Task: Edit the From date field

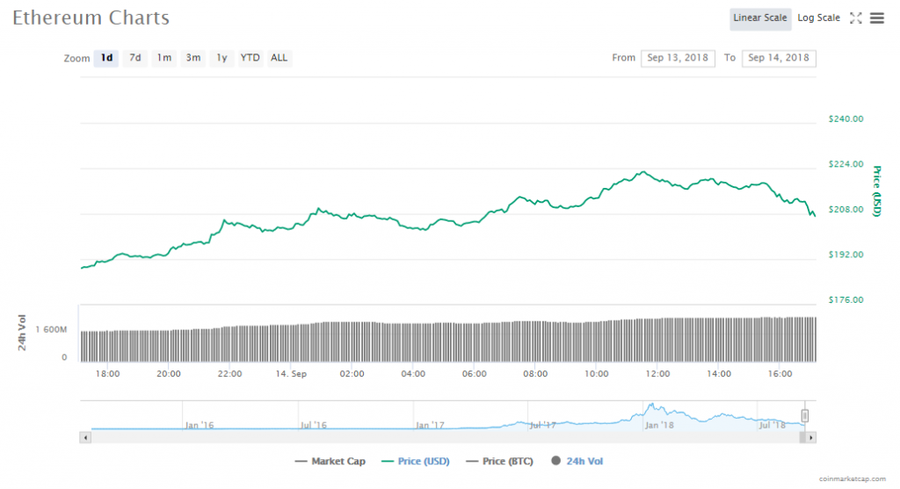Action: pos(677,58)
